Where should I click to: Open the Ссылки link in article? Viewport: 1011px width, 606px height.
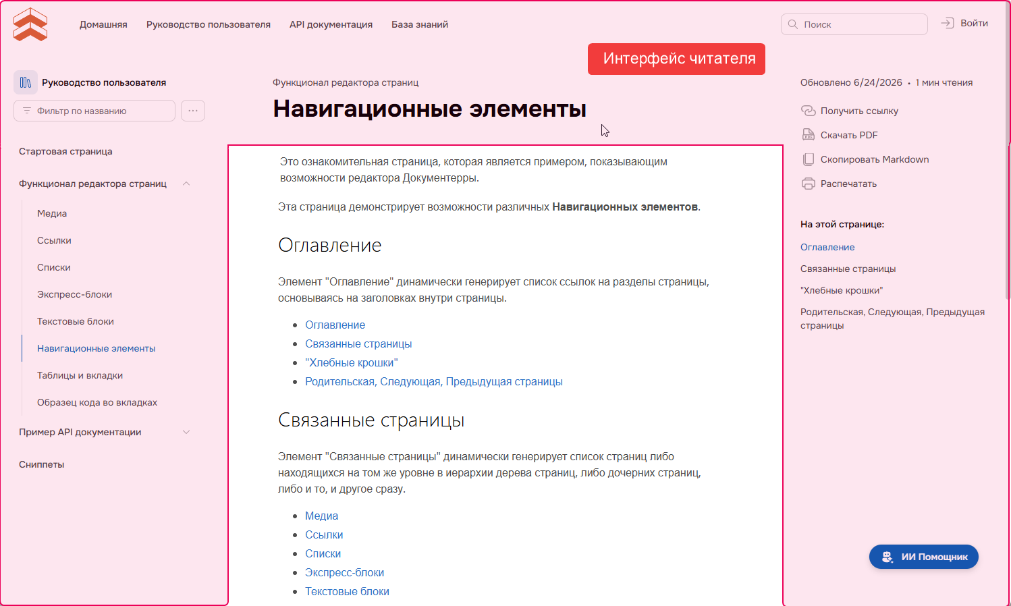(324, 534)
